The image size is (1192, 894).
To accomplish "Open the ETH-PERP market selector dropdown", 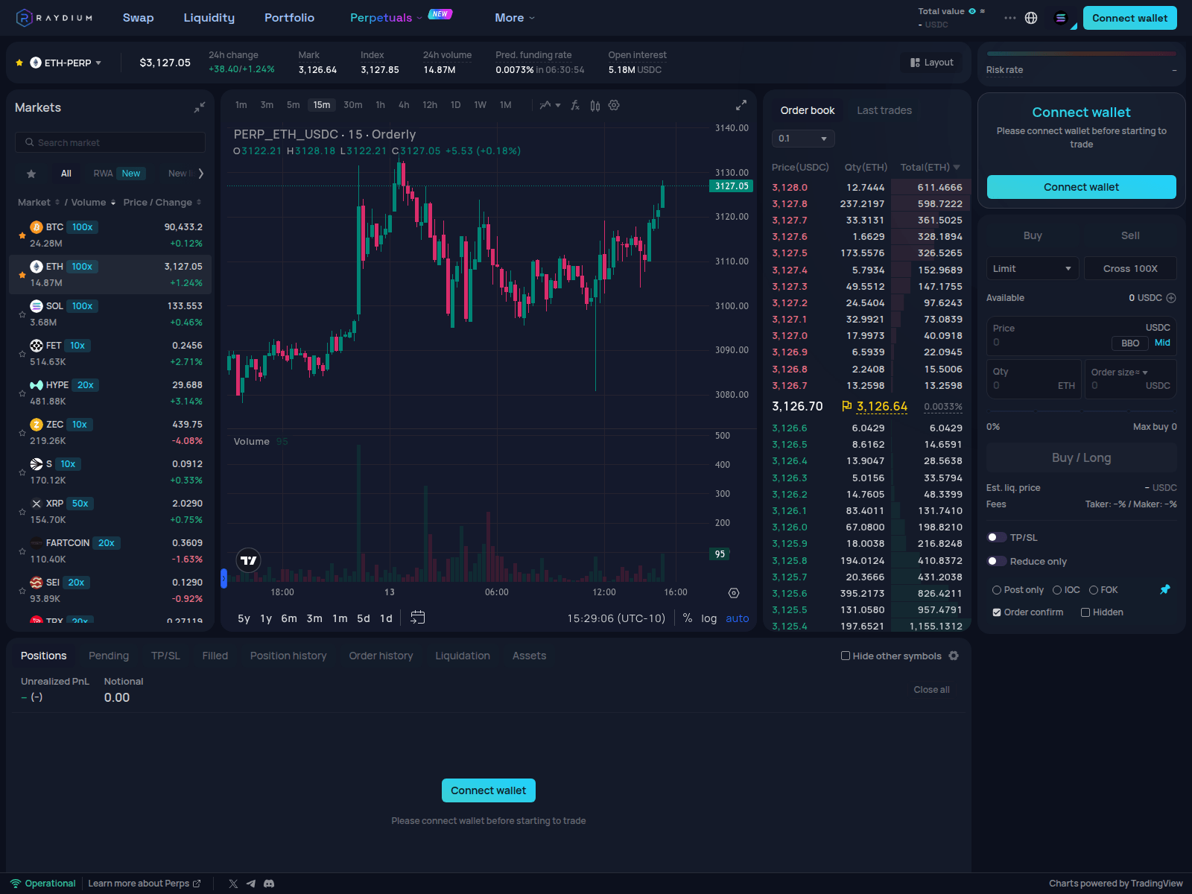I will tap(66, 63).
